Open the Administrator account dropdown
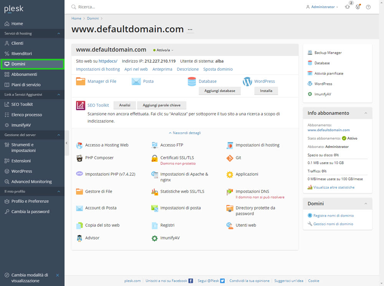Screen dimensions: 384x286 pyautogui.click(x=322, y=7)
